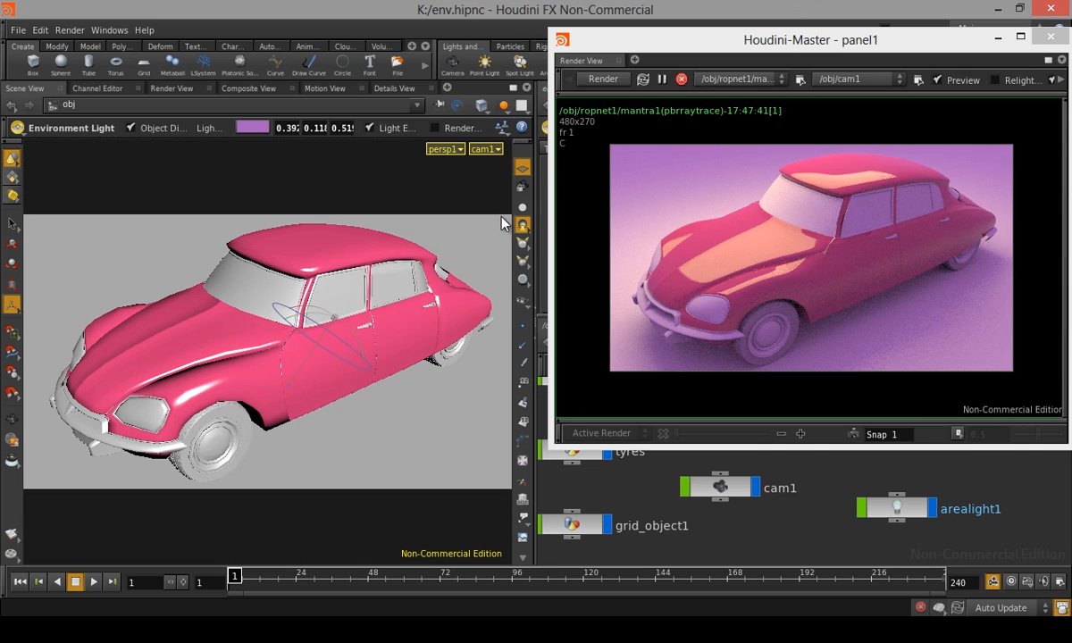Open the shelf set options arrow after Volu tab

coord(423,46)
